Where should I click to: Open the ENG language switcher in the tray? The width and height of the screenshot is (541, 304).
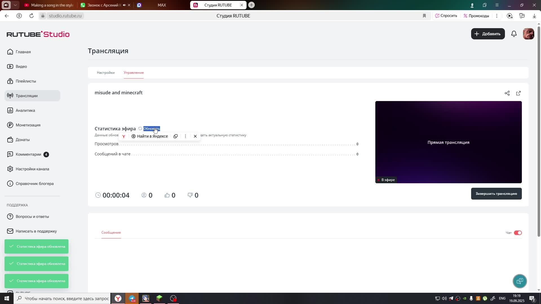coord(502,298)
